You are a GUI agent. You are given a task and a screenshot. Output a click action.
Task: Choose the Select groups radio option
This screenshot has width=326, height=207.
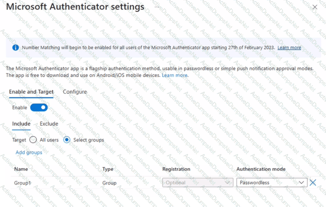(67, 140)
